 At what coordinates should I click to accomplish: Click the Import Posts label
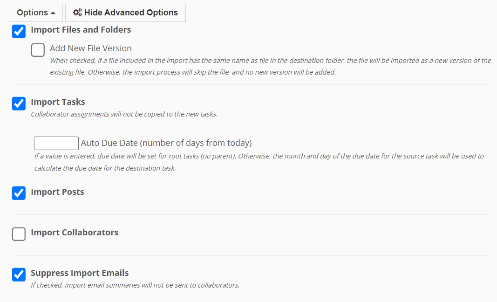coord(57,192)
